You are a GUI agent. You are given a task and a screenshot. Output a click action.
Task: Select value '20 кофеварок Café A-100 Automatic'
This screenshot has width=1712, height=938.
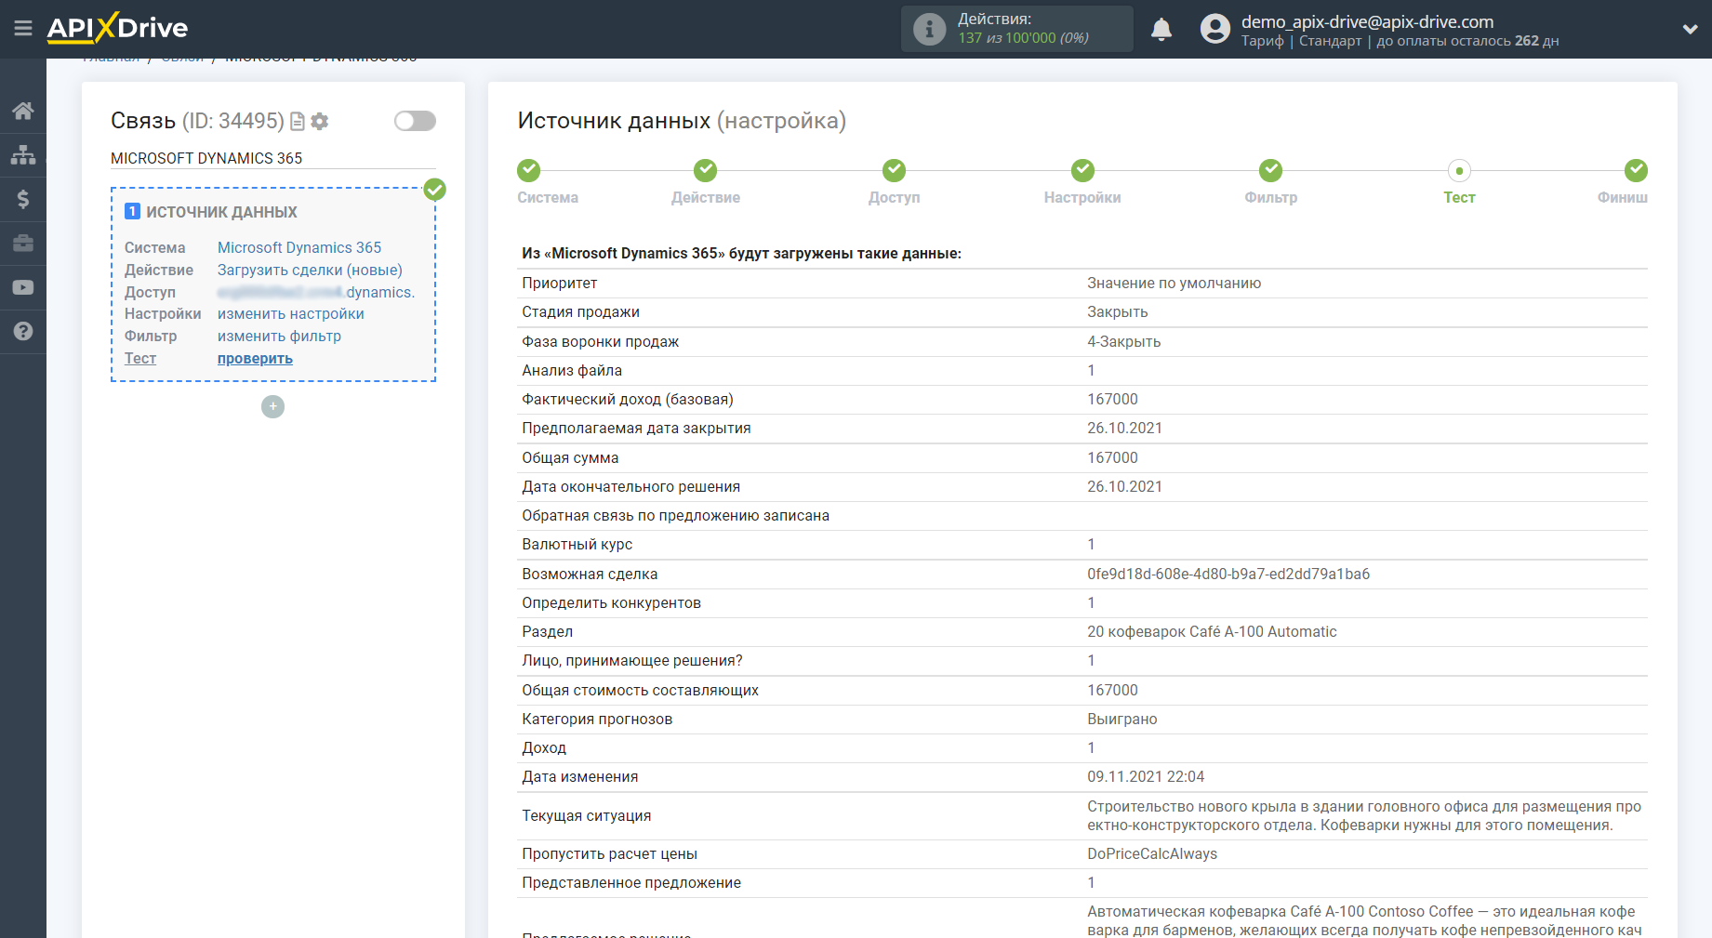tap(1212, 631)
